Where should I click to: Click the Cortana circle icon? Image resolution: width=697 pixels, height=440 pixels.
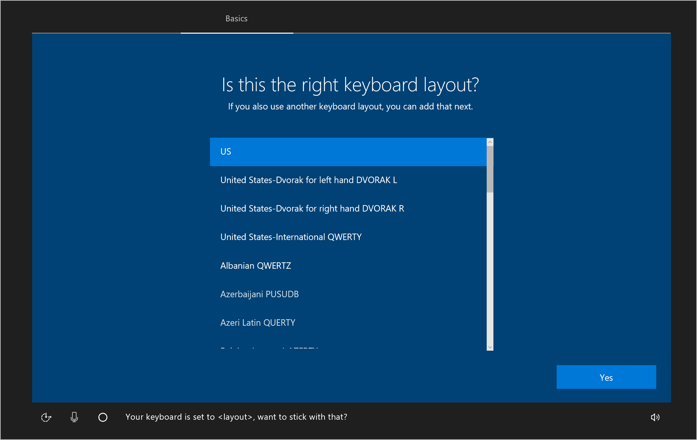(x=103, y=417)
